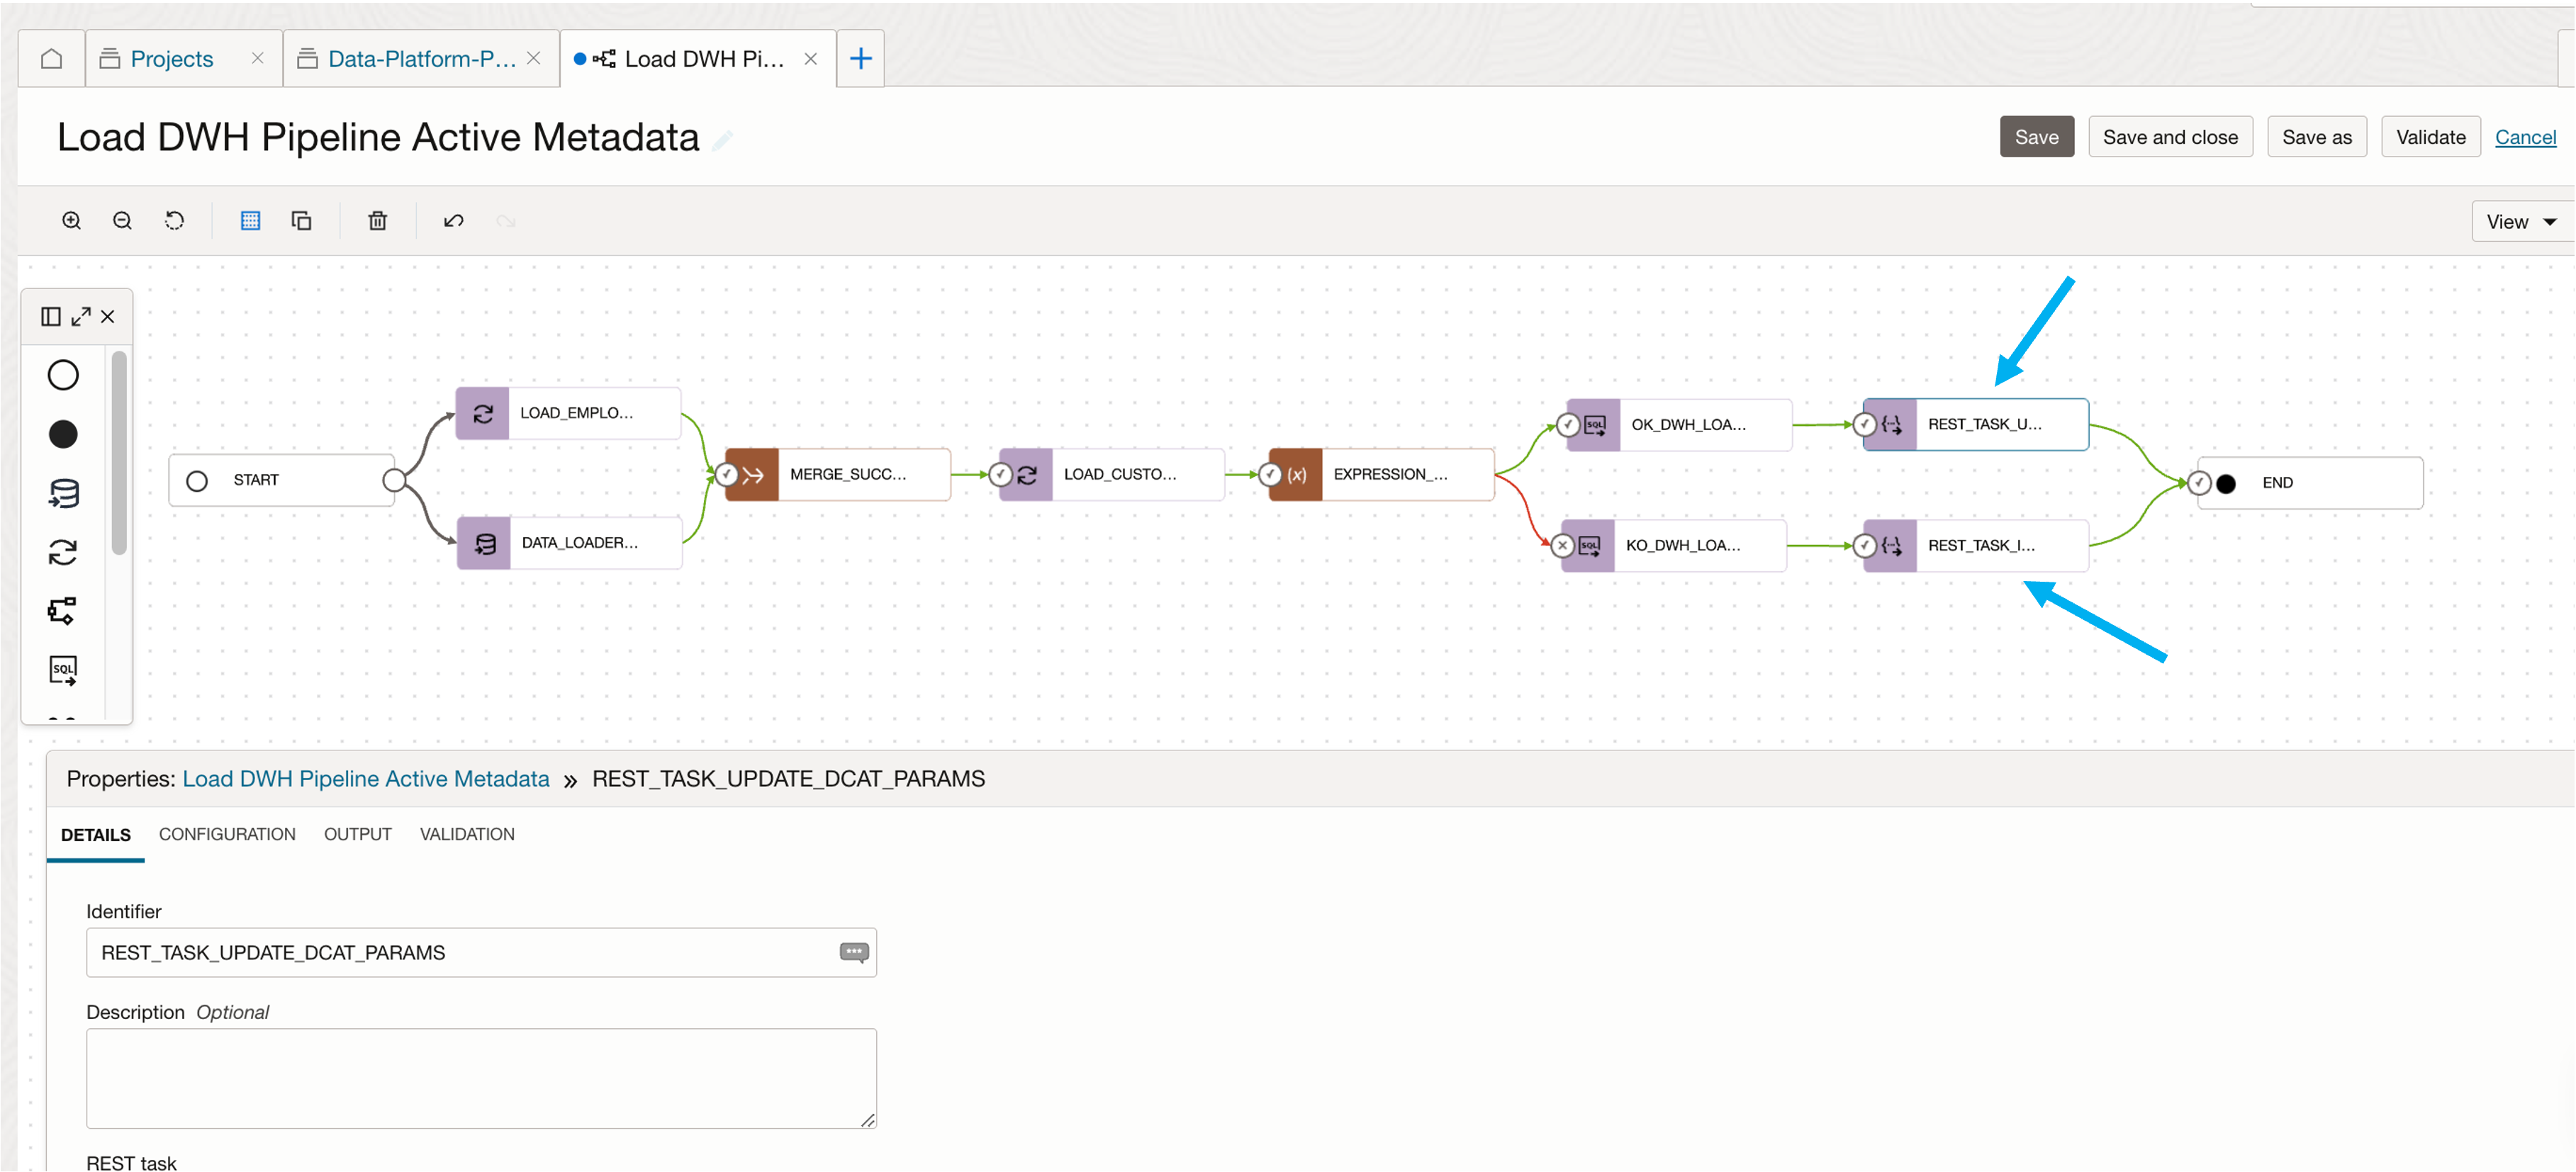Open the DETAILS properties tab
Screen dimensions: 2576x1172
(96, 835)
